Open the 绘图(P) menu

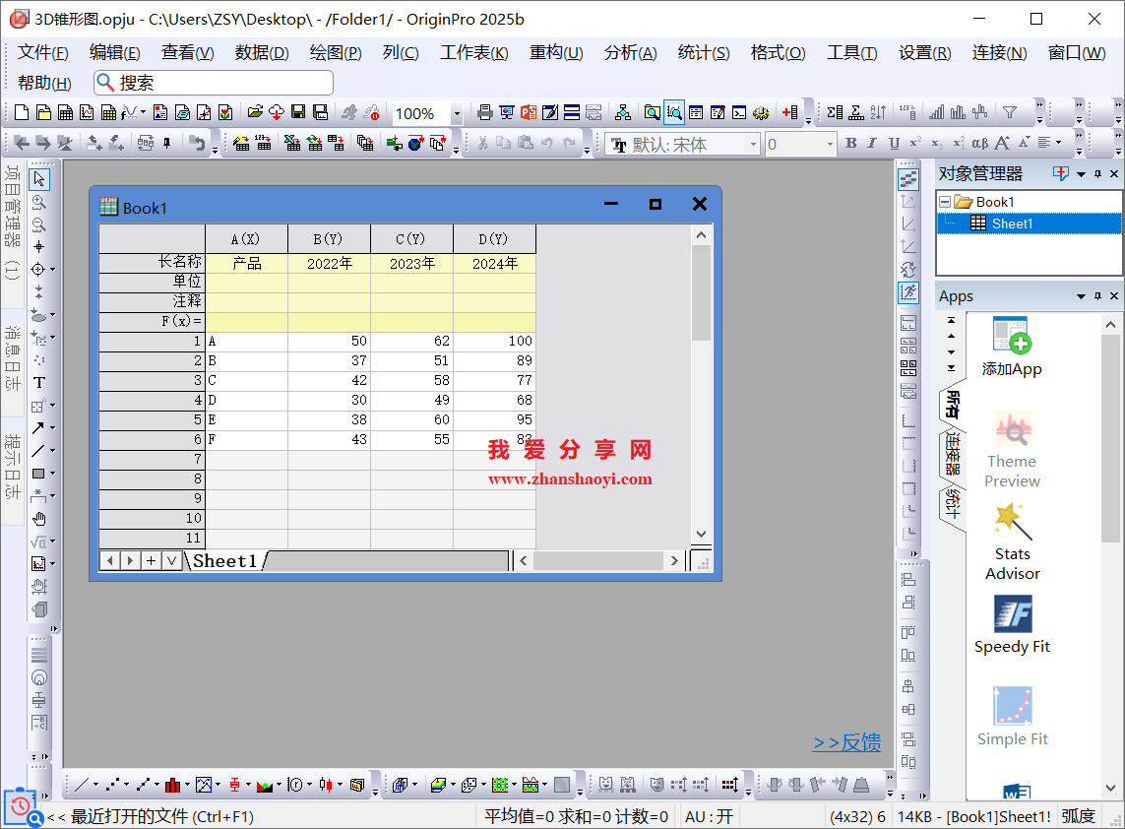point(336,53)
